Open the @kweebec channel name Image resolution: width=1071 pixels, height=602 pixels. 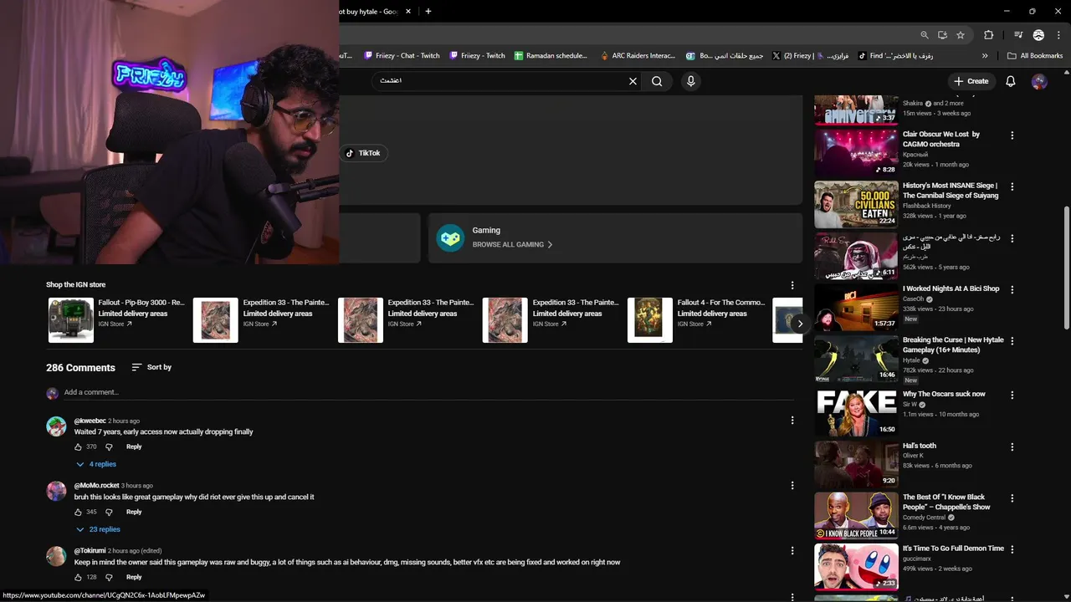90,421
